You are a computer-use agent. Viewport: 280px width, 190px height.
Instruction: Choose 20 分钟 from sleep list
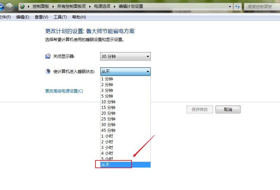coord(125,113)
